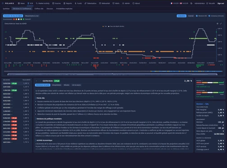The height and width of the screenshot is (168, 227).
Task: Click the Trajectoire gauge bar
Action: tap(210, 93)
